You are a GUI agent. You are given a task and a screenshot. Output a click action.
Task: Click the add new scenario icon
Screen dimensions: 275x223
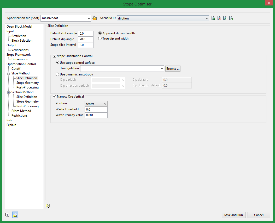213,18
